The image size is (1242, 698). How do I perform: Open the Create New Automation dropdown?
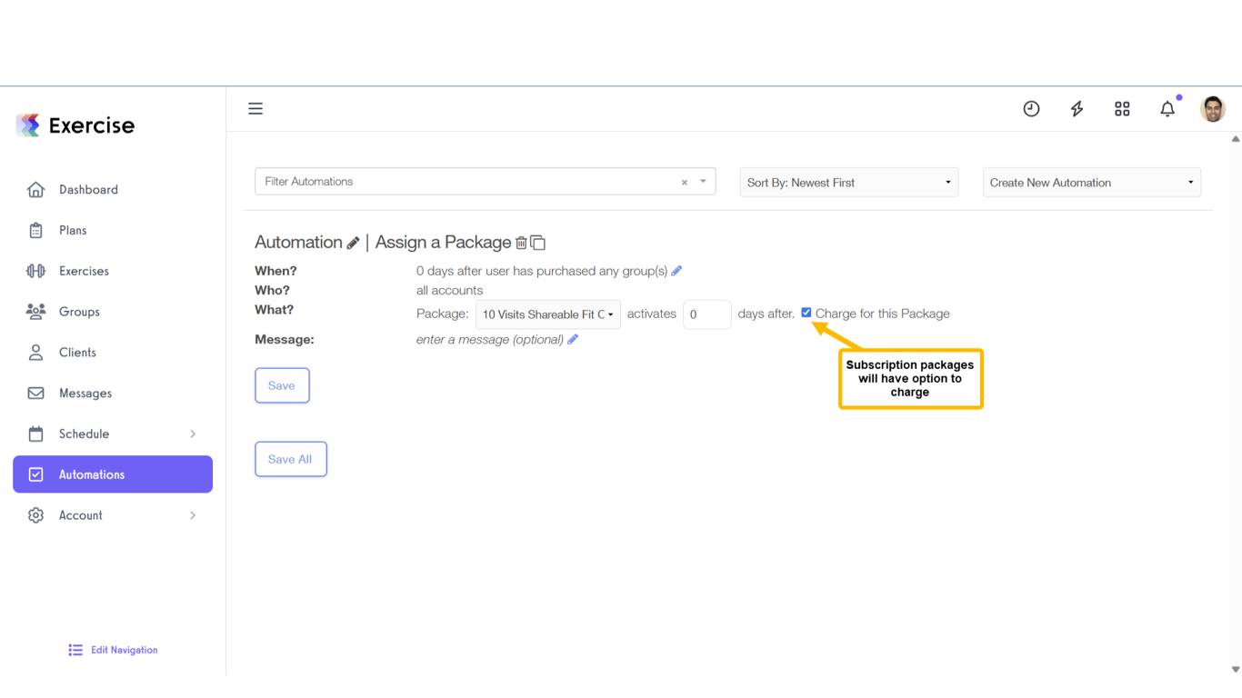tap(1091, 183)
